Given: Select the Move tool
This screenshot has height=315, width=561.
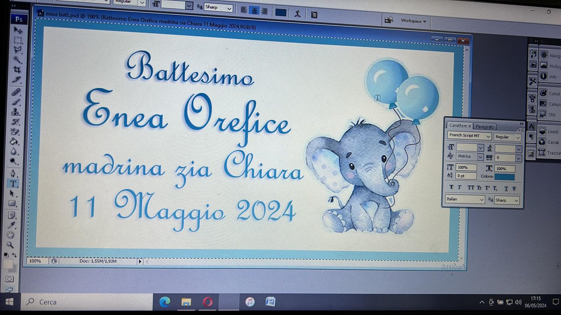Looking at the screenshot, I should tap(18, 30).
